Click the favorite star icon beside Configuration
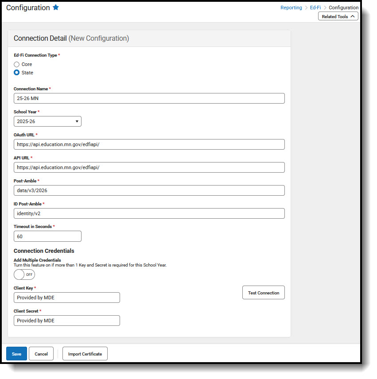 (x=56, y=8)
